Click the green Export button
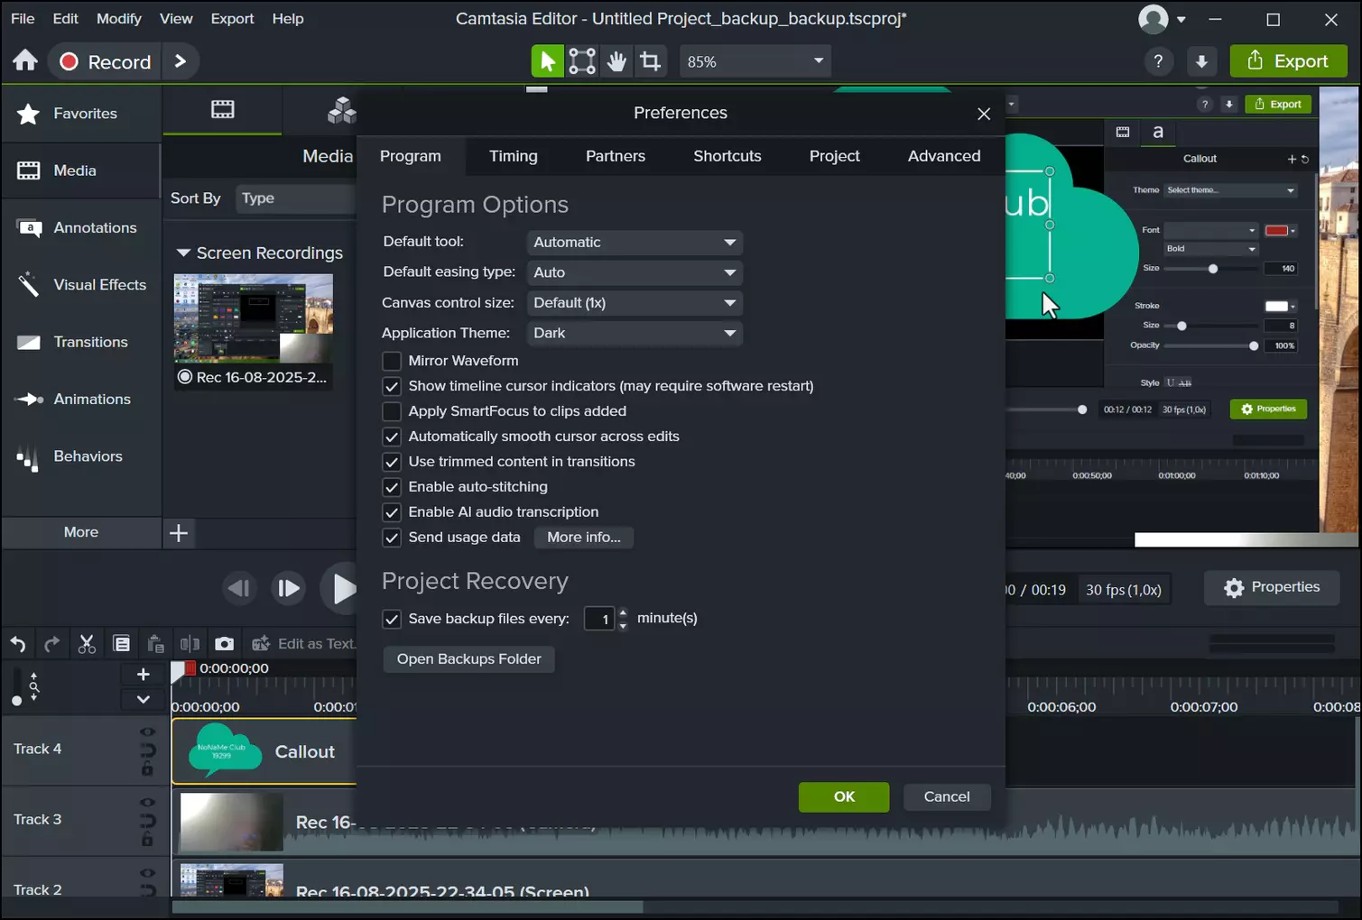Viewport: 1362px width, 920px height. tap(1288, 61)
